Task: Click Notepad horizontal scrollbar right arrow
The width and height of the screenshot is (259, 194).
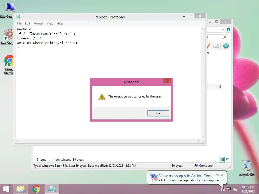Action: pyautogui.click(x=199, y=141)
